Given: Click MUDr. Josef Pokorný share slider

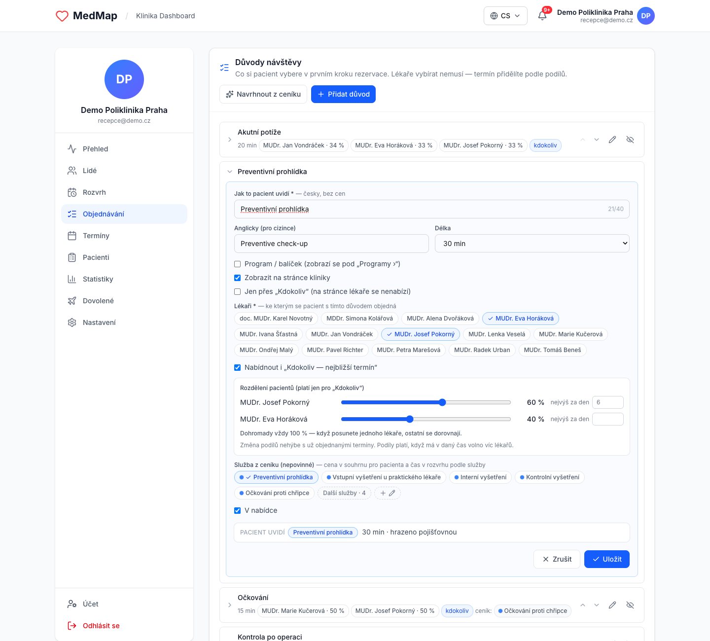Looking at the screenshot, I should click(x=426, y=402).
